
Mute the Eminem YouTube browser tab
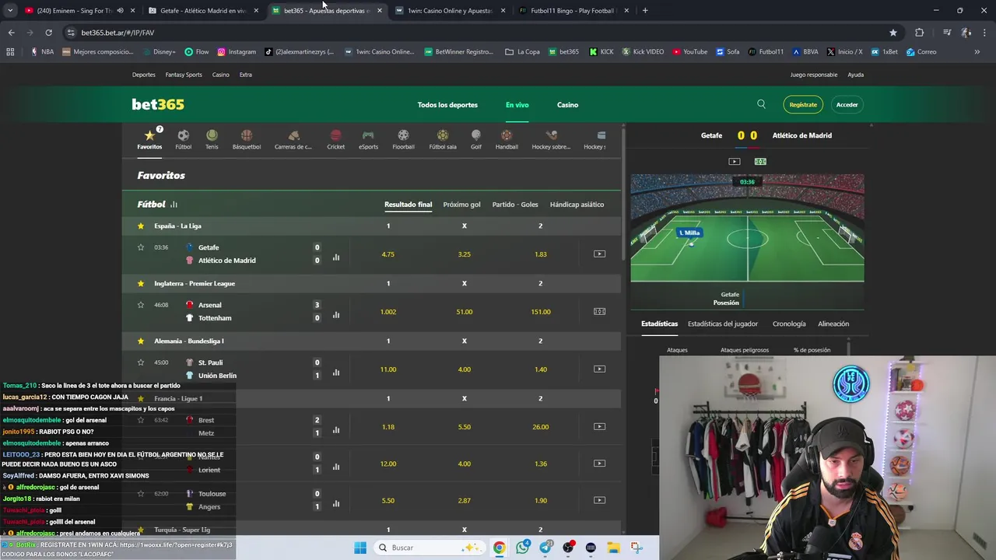click(120, 10)
